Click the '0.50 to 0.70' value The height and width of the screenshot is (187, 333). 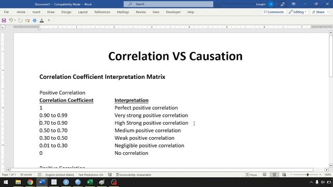pos(53,130)
